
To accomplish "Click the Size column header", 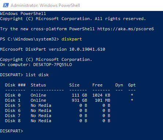I will pos(74,85).
